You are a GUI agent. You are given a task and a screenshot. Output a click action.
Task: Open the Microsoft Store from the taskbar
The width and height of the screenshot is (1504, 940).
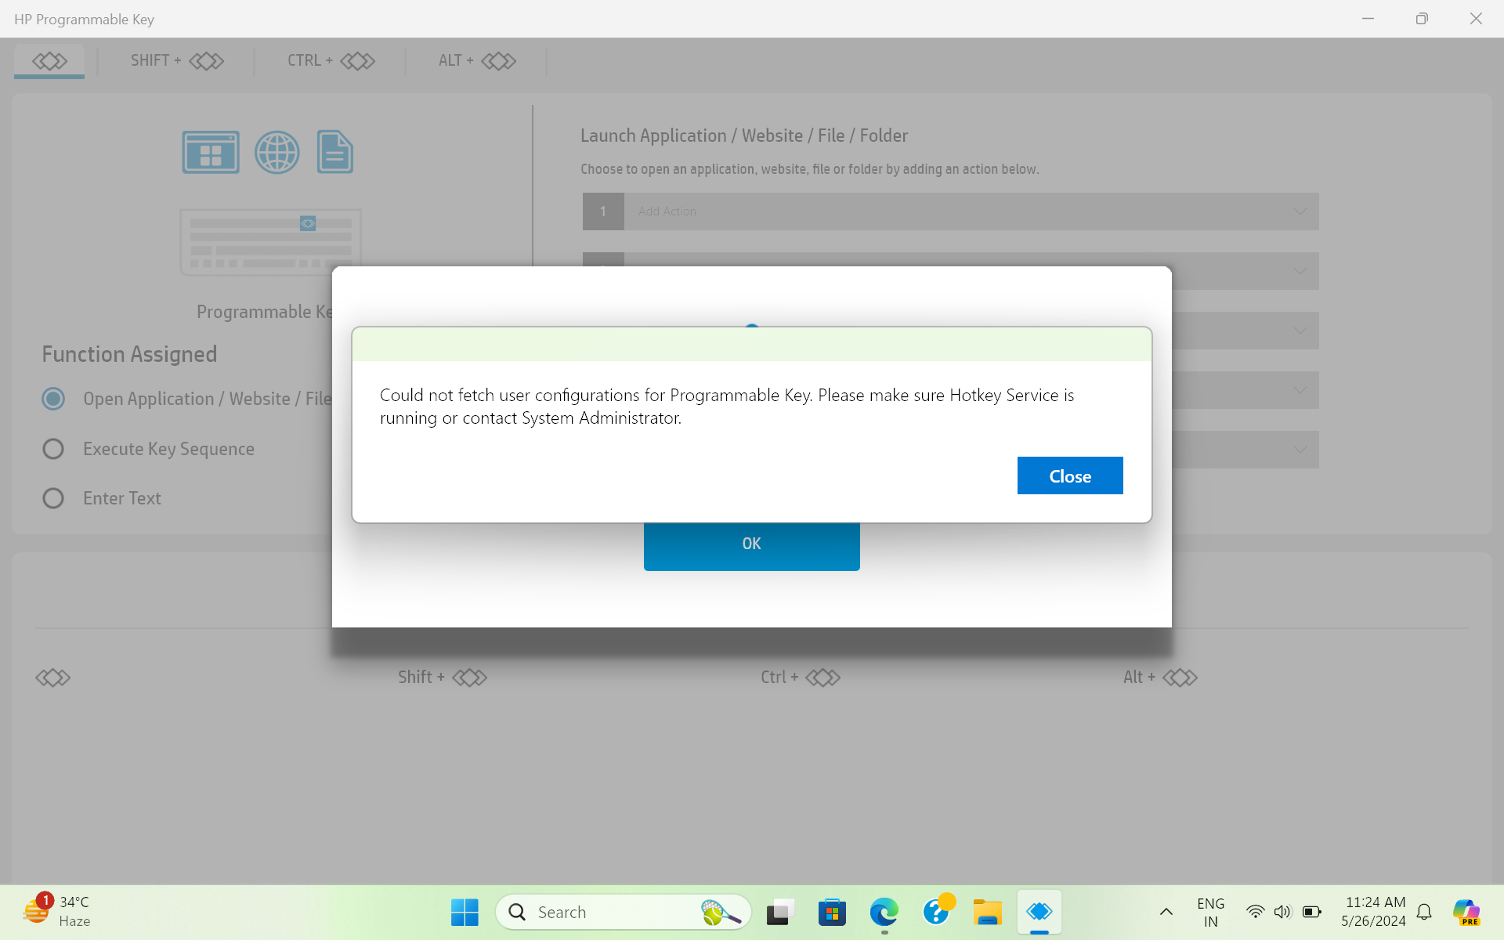click(x=832, y=911)
